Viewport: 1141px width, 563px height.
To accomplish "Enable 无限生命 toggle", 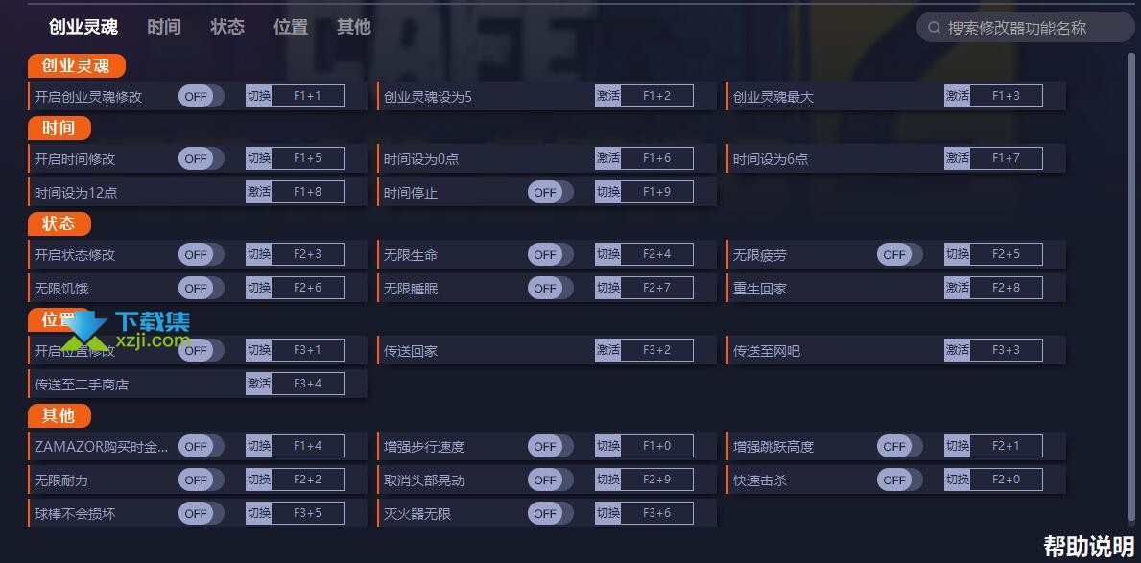I will point(550,254).
